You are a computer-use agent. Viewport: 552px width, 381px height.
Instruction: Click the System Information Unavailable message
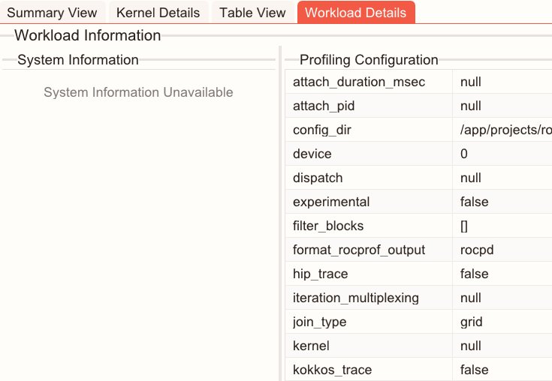(x=138, y=92)
